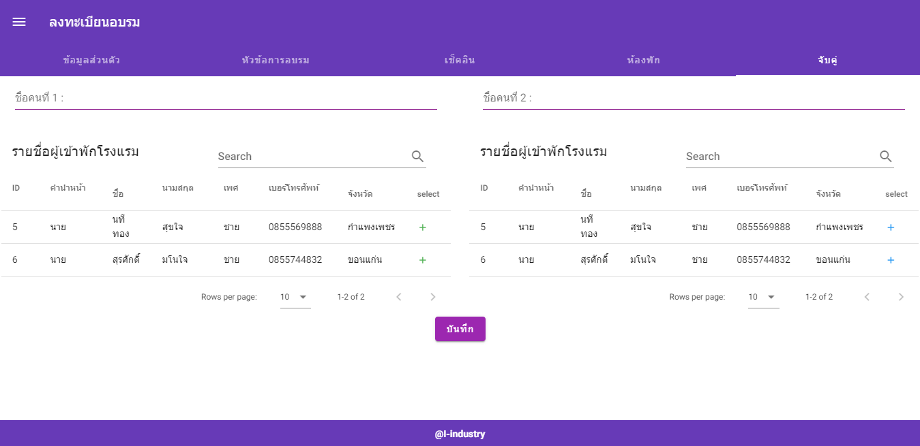This screenshot has width=920, height=446.
Task: Select นที ทอง with the plus icon in left table
Action: pos(422,227)
